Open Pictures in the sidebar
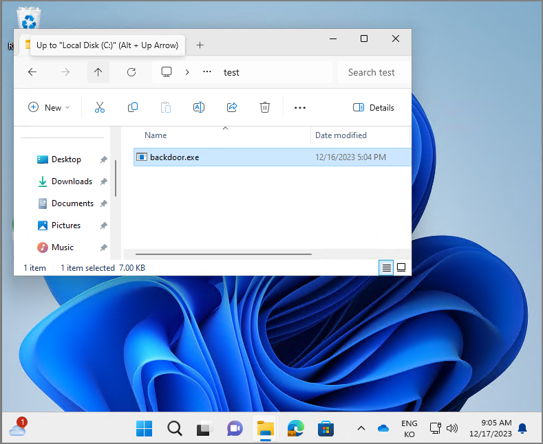Viewport: 543px width, 444px height. (x=66, y=225)
